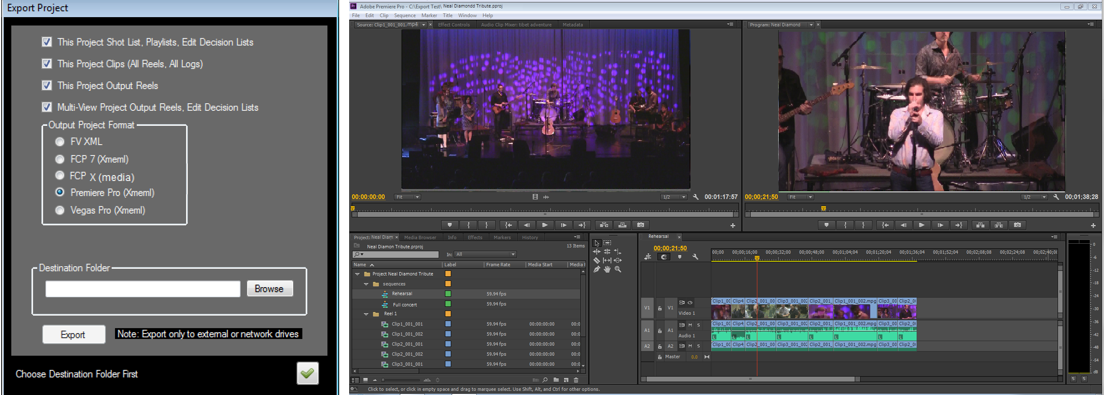Select the FCP 7 (Xmeml) radio button
The width and height of the screenshot is (1104, 395).
coord(60,159)
